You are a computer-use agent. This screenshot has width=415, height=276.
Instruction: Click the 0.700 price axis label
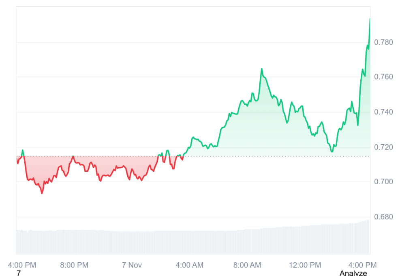pos(383,182)
